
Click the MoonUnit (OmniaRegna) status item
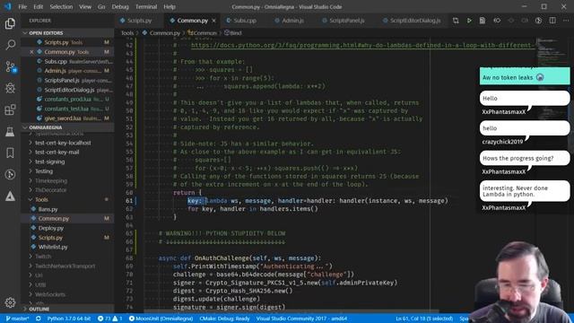coord(161,319)
